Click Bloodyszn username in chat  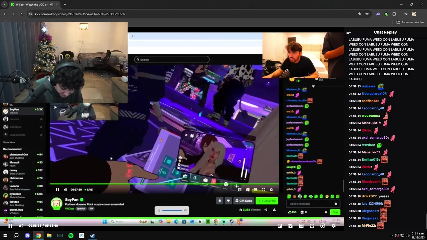click(371, 182)
